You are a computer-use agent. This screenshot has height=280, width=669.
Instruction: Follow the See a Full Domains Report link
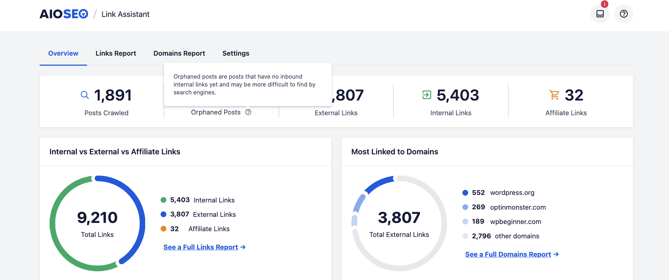coord(508,254)
